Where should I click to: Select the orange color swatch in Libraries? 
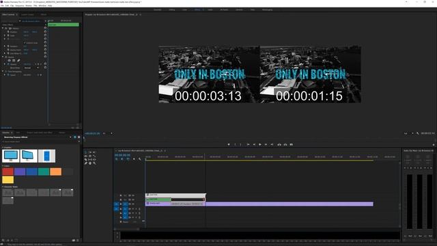[56, 172]
